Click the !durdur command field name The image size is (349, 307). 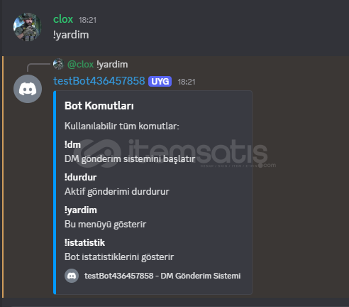tap(80, 177)
